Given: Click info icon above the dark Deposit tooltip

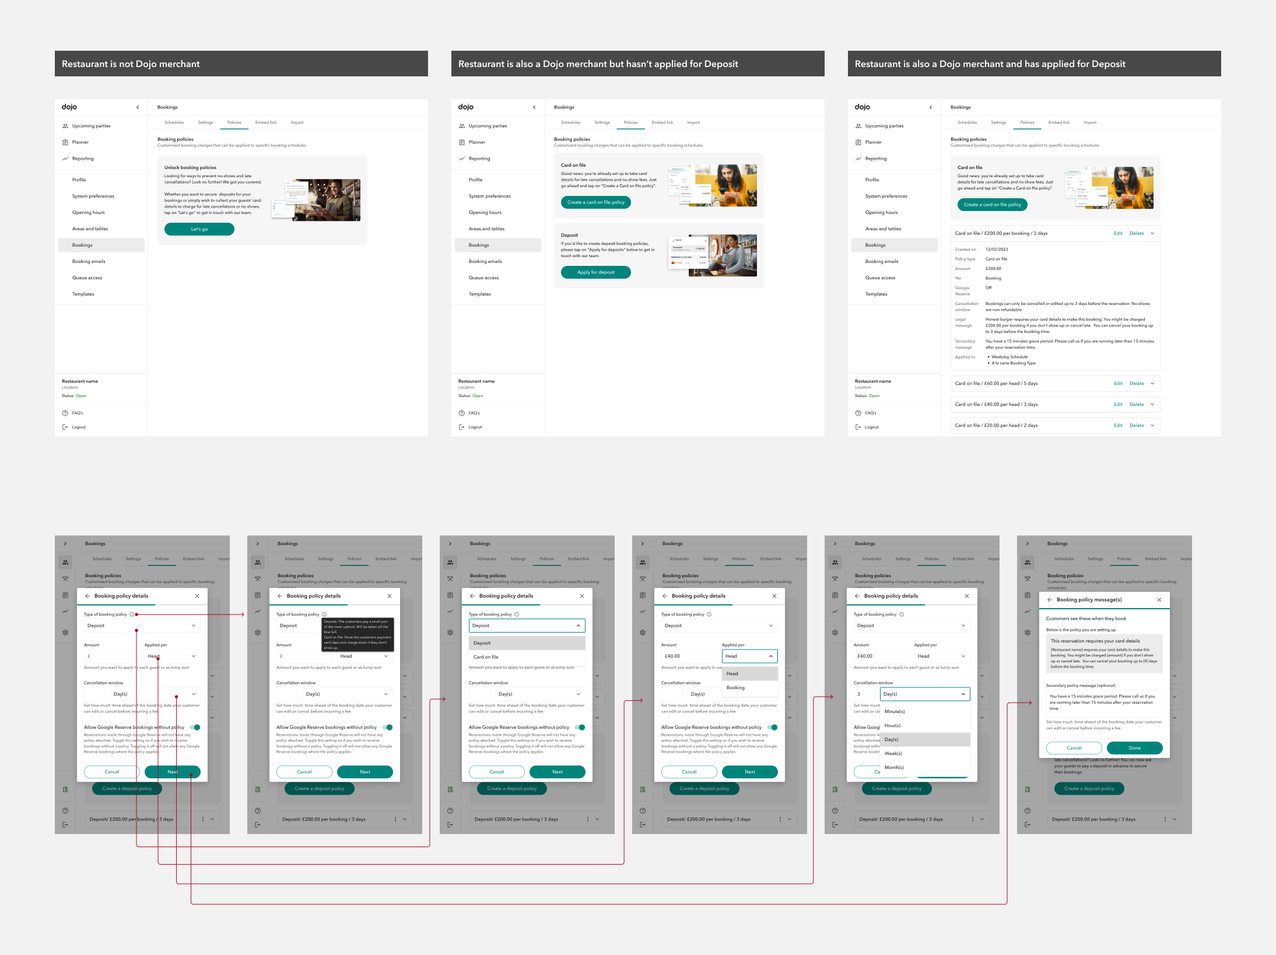Looking at the screenshot, I should [x=324, y=614].
